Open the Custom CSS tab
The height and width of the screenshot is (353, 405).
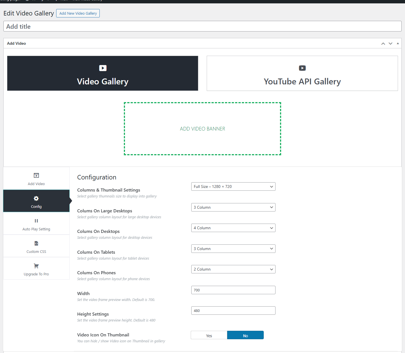click(36, 246)
